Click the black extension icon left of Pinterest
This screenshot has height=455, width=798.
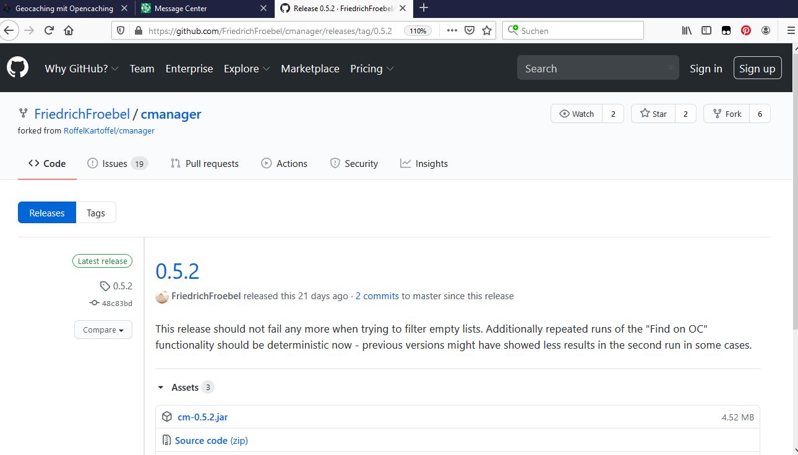point(726,30)
